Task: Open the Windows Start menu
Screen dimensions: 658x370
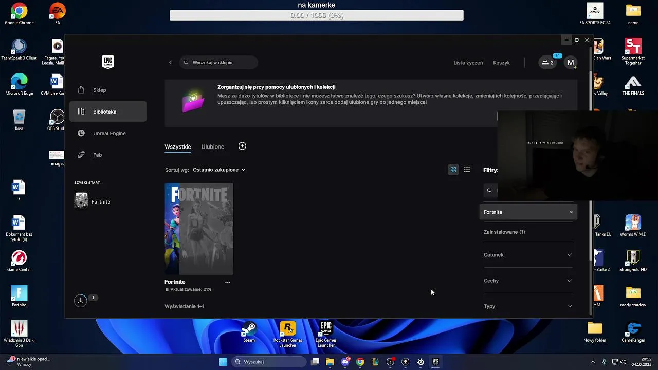Action: (x=223, y=362)
